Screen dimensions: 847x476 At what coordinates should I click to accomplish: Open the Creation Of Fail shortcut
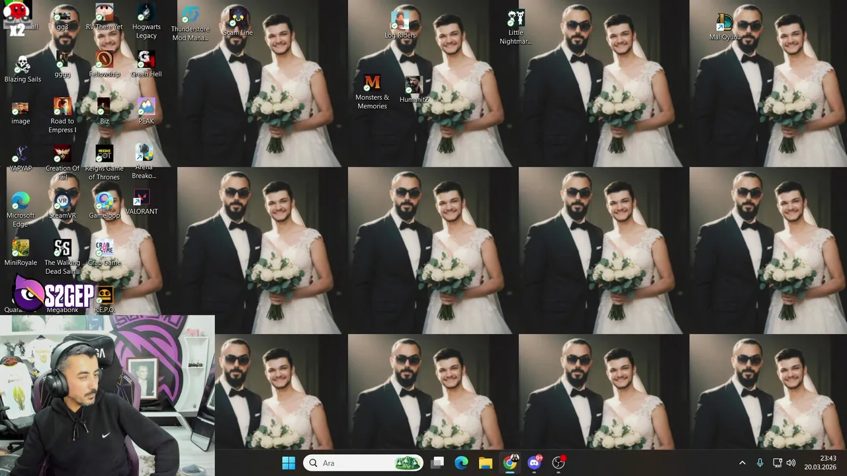62,163
